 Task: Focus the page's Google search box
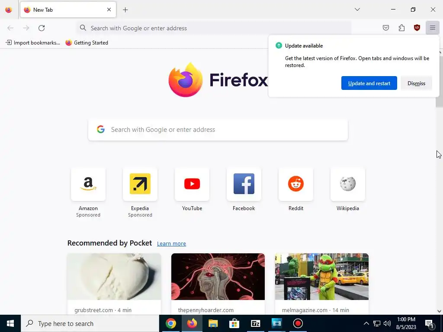point(218,130)
